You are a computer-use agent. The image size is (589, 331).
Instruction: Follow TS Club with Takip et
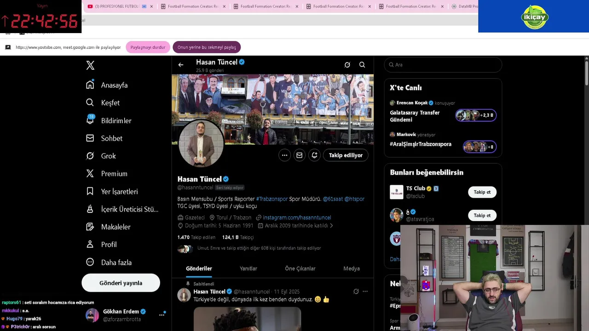click(482, 192)
